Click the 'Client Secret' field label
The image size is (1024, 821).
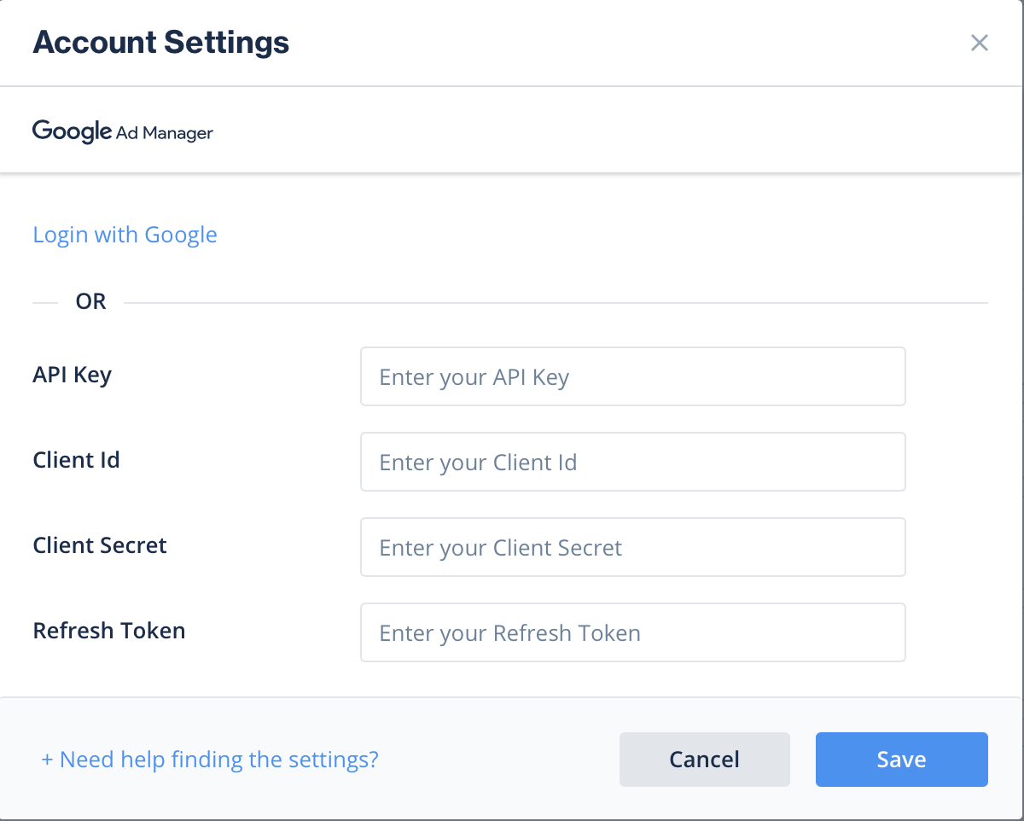pyautogui.click(x=100, y=545)
